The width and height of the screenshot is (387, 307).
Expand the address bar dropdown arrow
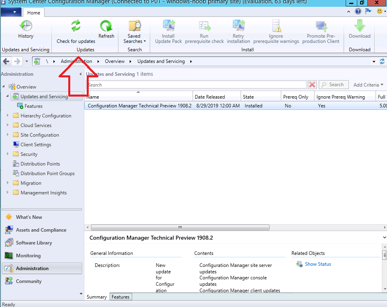point(374,62)
